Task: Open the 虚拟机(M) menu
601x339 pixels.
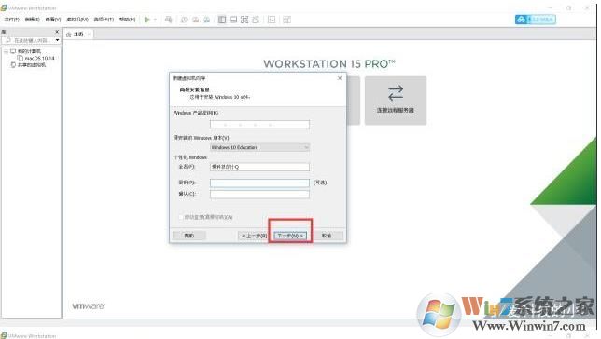Action: click(x=77, y=20)
